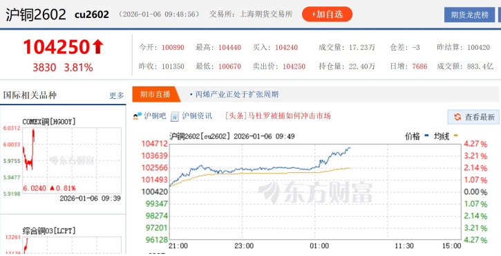Image resolution: width=501 pixels, height=256 pixels.
Task: Open the 沪铜资讯 link
Action: [x=197, y=116]
